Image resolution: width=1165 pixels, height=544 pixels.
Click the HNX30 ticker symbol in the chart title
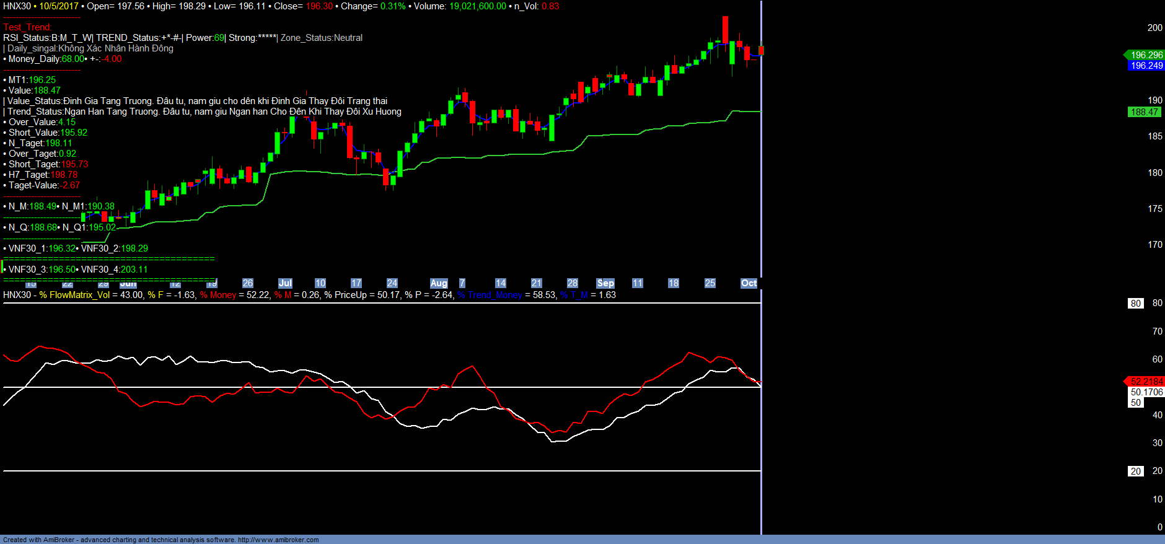tap(17, 6)
